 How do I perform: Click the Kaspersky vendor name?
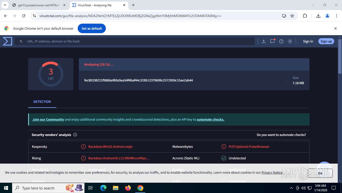click(39, 147)
